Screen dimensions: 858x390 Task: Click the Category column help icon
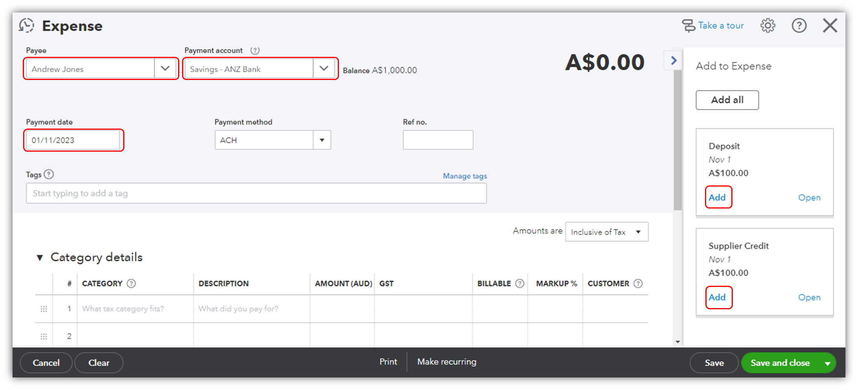coord(131,283)
